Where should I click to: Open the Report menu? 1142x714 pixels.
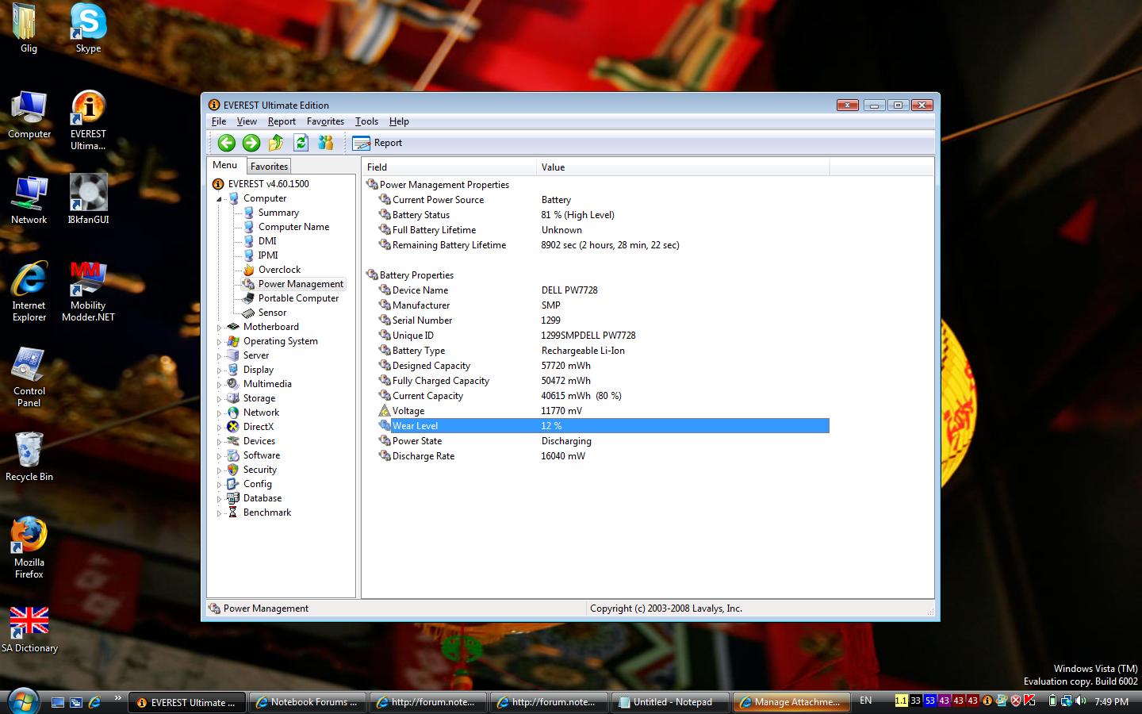coord(282,121)
